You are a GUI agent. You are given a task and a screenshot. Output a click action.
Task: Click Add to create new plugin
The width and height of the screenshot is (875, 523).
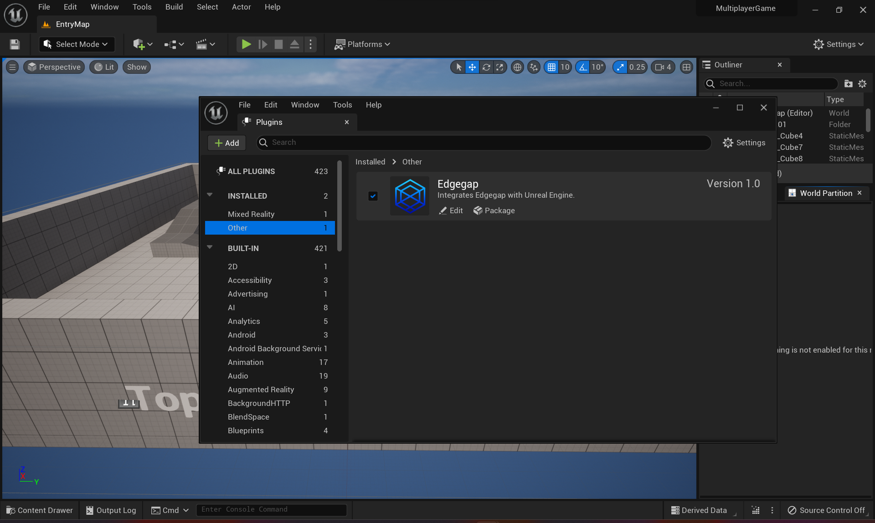226,143
